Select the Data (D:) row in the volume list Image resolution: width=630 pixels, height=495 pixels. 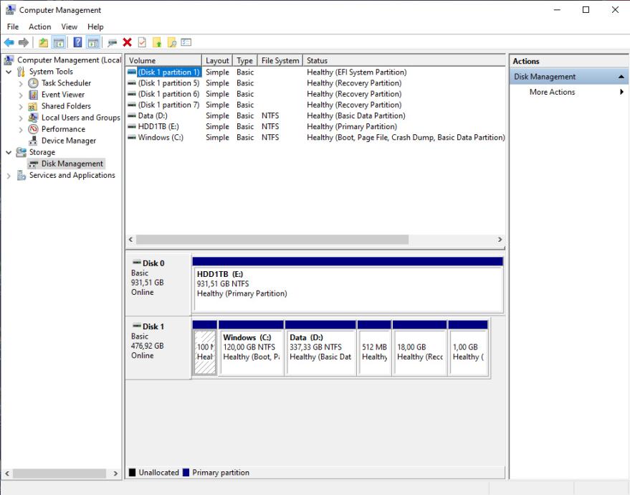click(151, 115)
